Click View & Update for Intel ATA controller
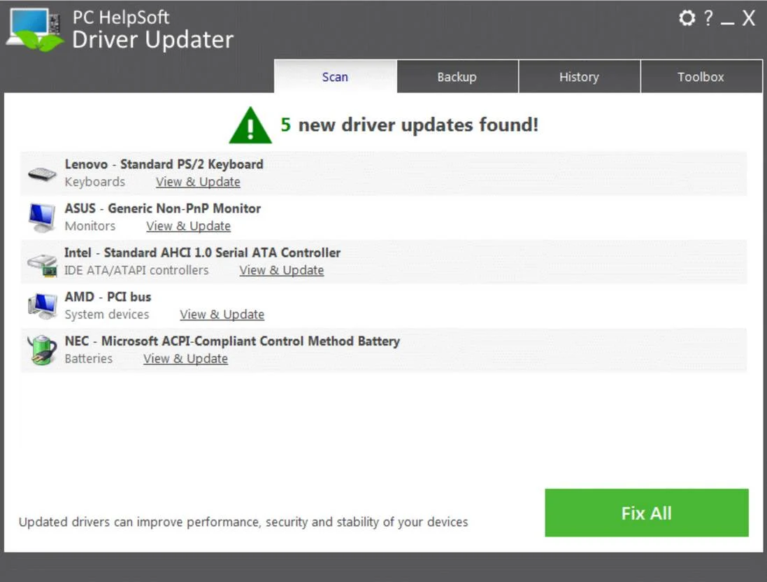The image size is (767, 582). click(x=282, y=270)
